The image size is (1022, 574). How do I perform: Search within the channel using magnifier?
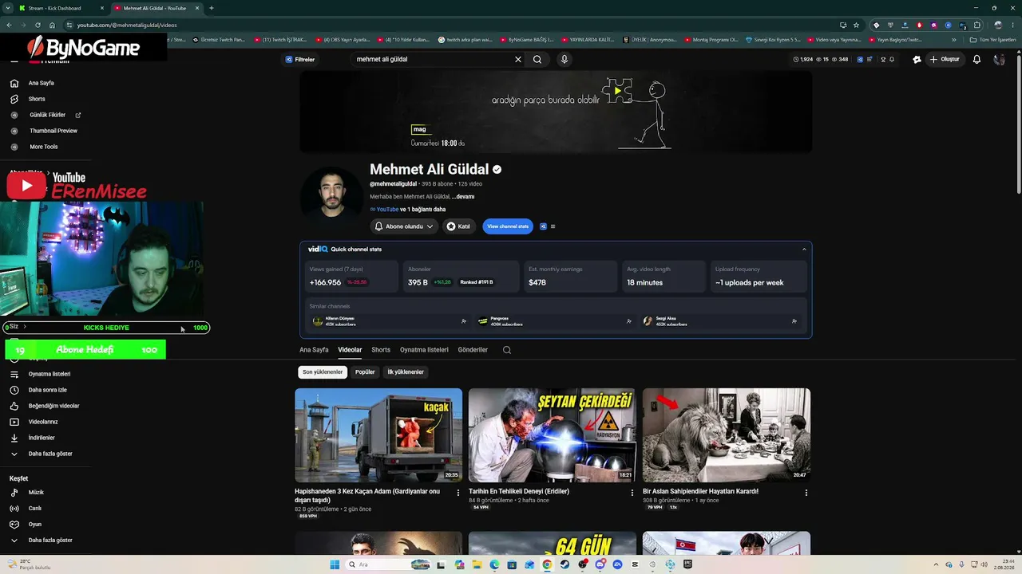[507, 350]
